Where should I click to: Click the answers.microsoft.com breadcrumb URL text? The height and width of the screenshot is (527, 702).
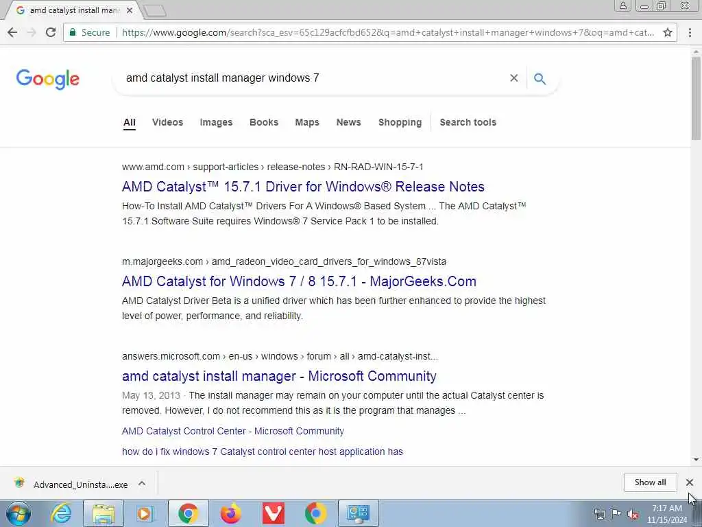280,356
